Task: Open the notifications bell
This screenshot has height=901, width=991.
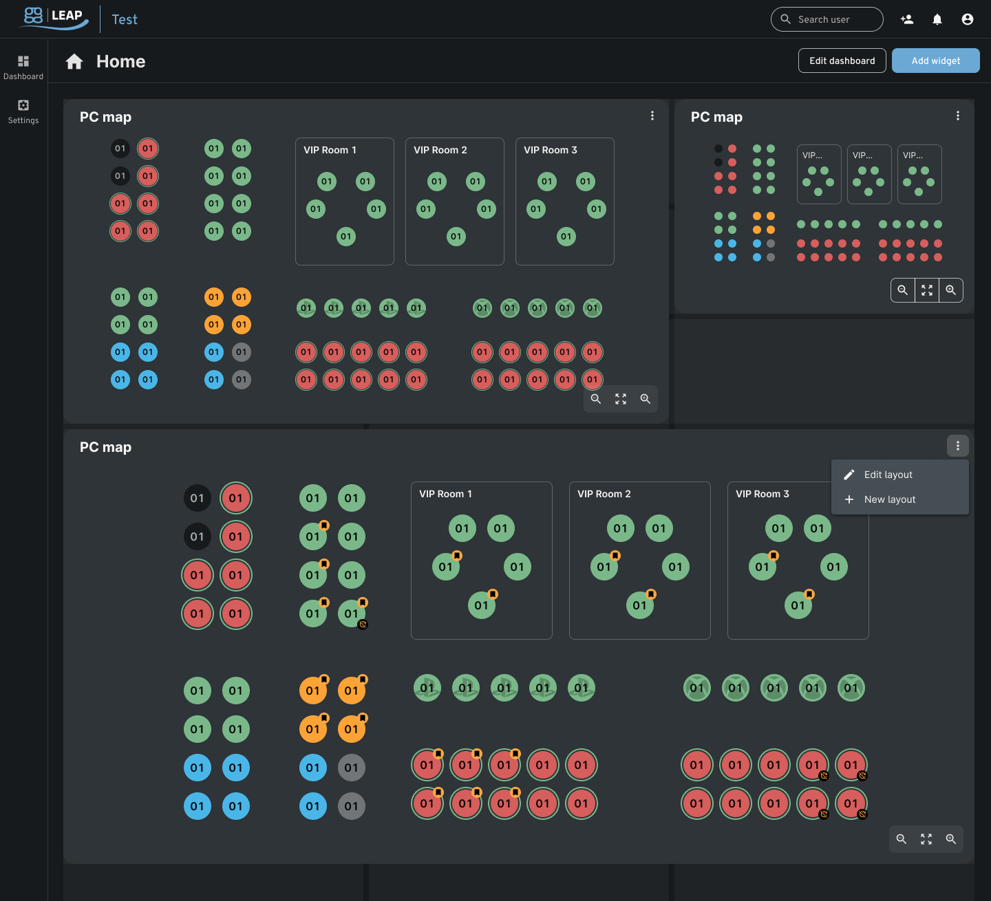Action: click(937, 19)
